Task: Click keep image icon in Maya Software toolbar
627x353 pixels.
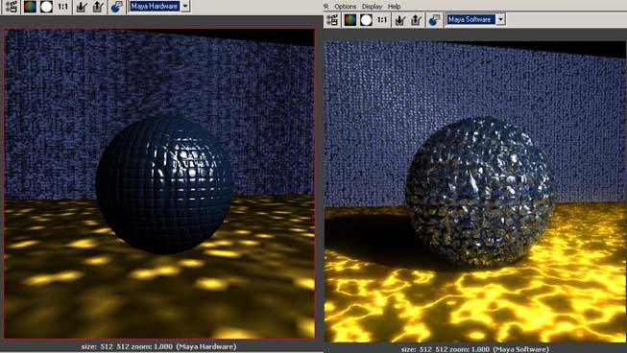Action: [x=400, y=19]
